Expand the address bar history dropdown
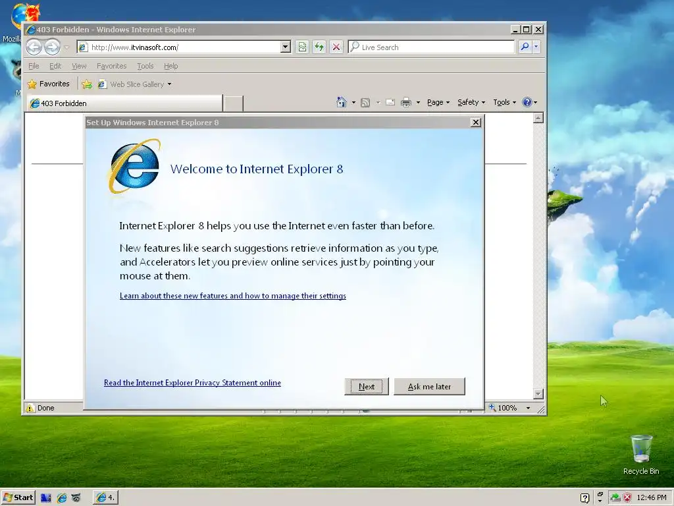This screenshot has height=506, width=674. (286, 47)
